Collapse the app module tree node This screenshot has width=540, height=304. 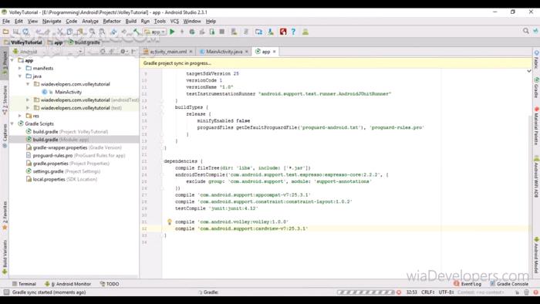click(12, 60)
